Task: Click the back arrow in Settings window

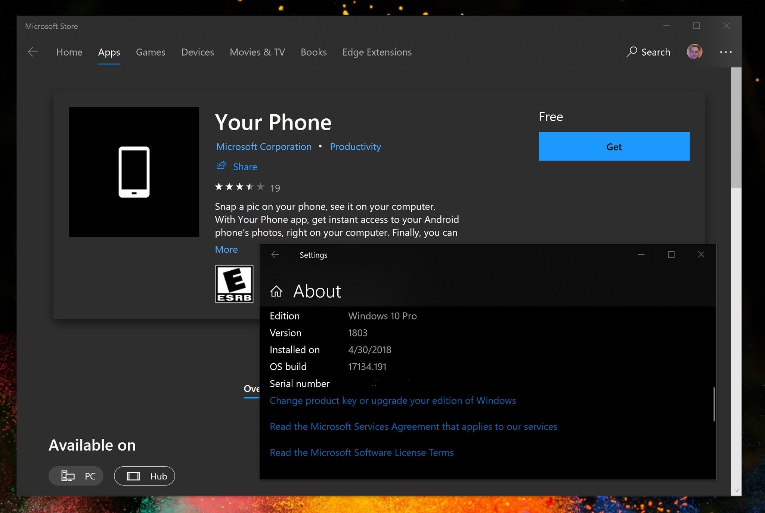Action: [274, 254]
